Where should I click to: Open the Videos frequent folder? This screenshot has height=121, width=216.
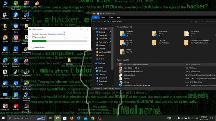126,52
